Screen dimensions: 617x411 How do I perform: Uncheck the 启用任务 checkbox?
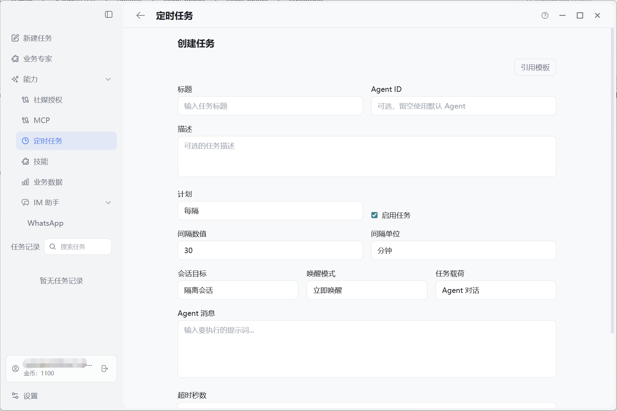pos(375,215)
